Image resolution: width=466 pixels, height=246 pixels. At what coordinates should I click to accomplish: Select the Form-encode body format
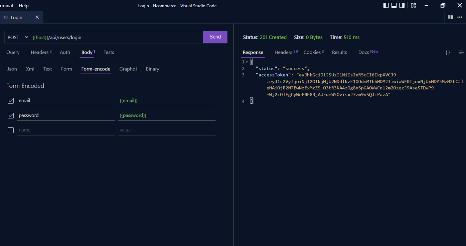[x=96, y=69]
